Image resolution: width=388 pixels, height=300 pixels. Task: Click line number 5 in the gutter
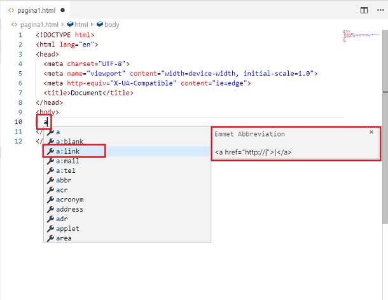[x=20, y=74]
